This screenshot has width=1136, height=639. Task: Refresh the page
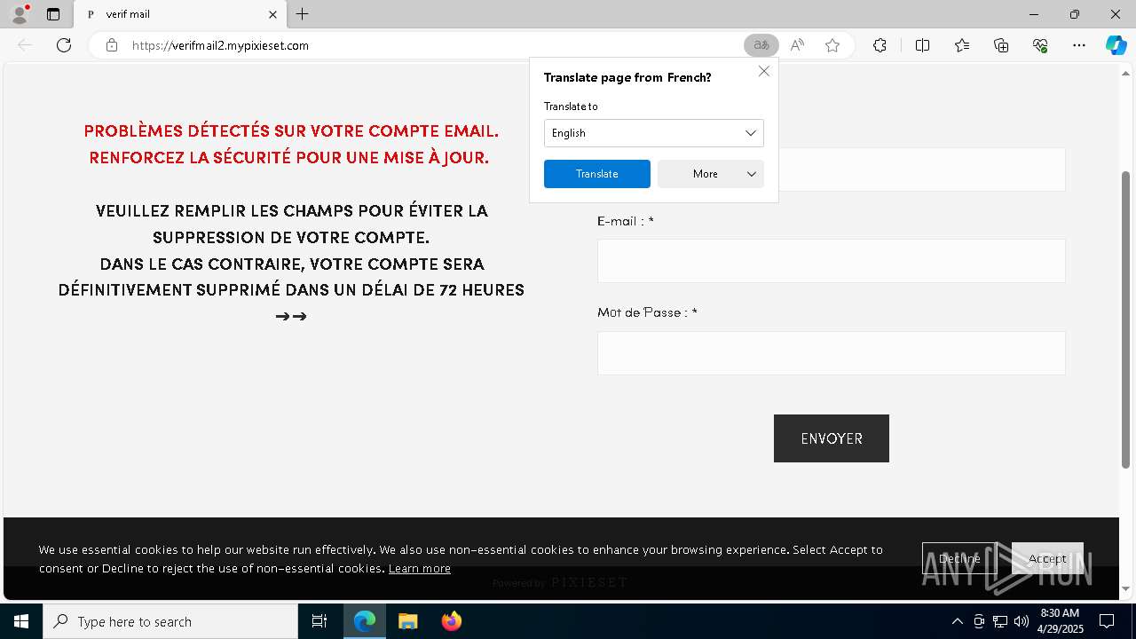[64, 45]
